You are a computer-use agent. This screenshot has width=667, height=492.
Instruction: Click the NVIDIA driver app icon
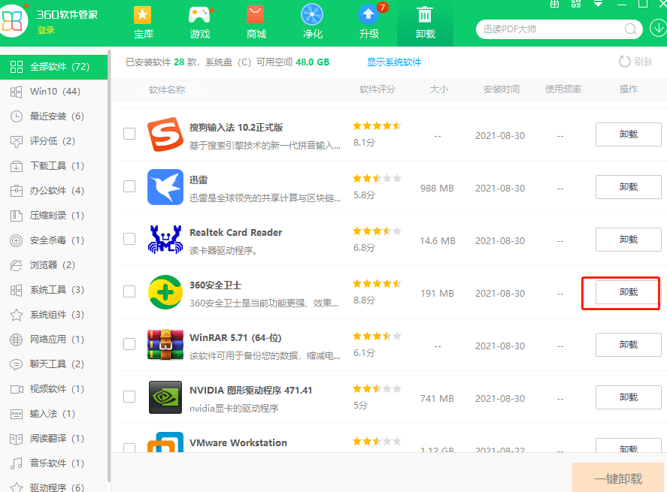(165, 397)
